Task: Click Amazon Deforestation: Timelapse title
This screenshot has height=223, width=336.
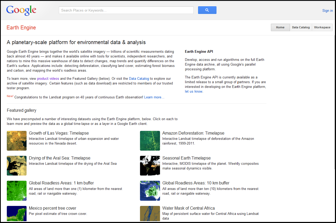Action: pyautogui.click(x=193, y=133)
